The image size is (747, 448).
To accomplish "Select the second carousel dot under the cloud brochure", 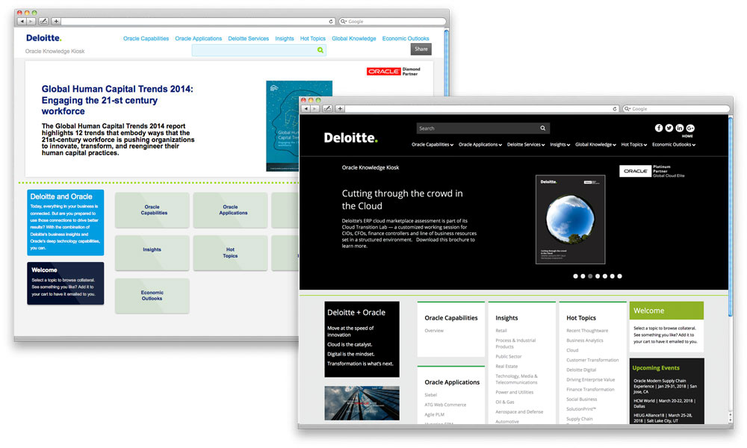I will pyautogui.click(x=583, y=276).
